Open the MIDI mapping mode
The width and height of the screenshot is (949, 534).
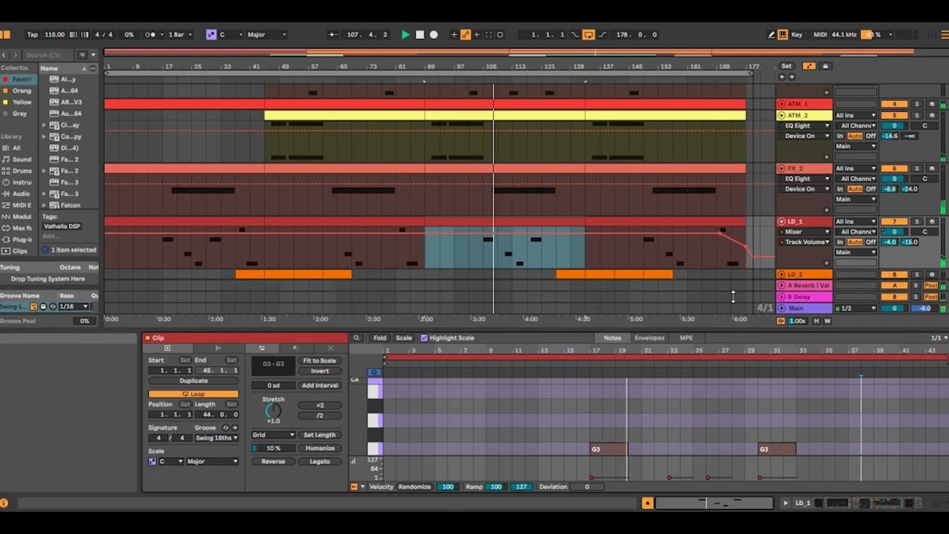820,34
